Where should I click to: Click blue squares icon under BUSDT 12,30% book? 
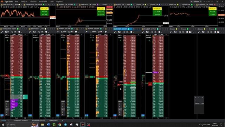[x=115, y=115]
